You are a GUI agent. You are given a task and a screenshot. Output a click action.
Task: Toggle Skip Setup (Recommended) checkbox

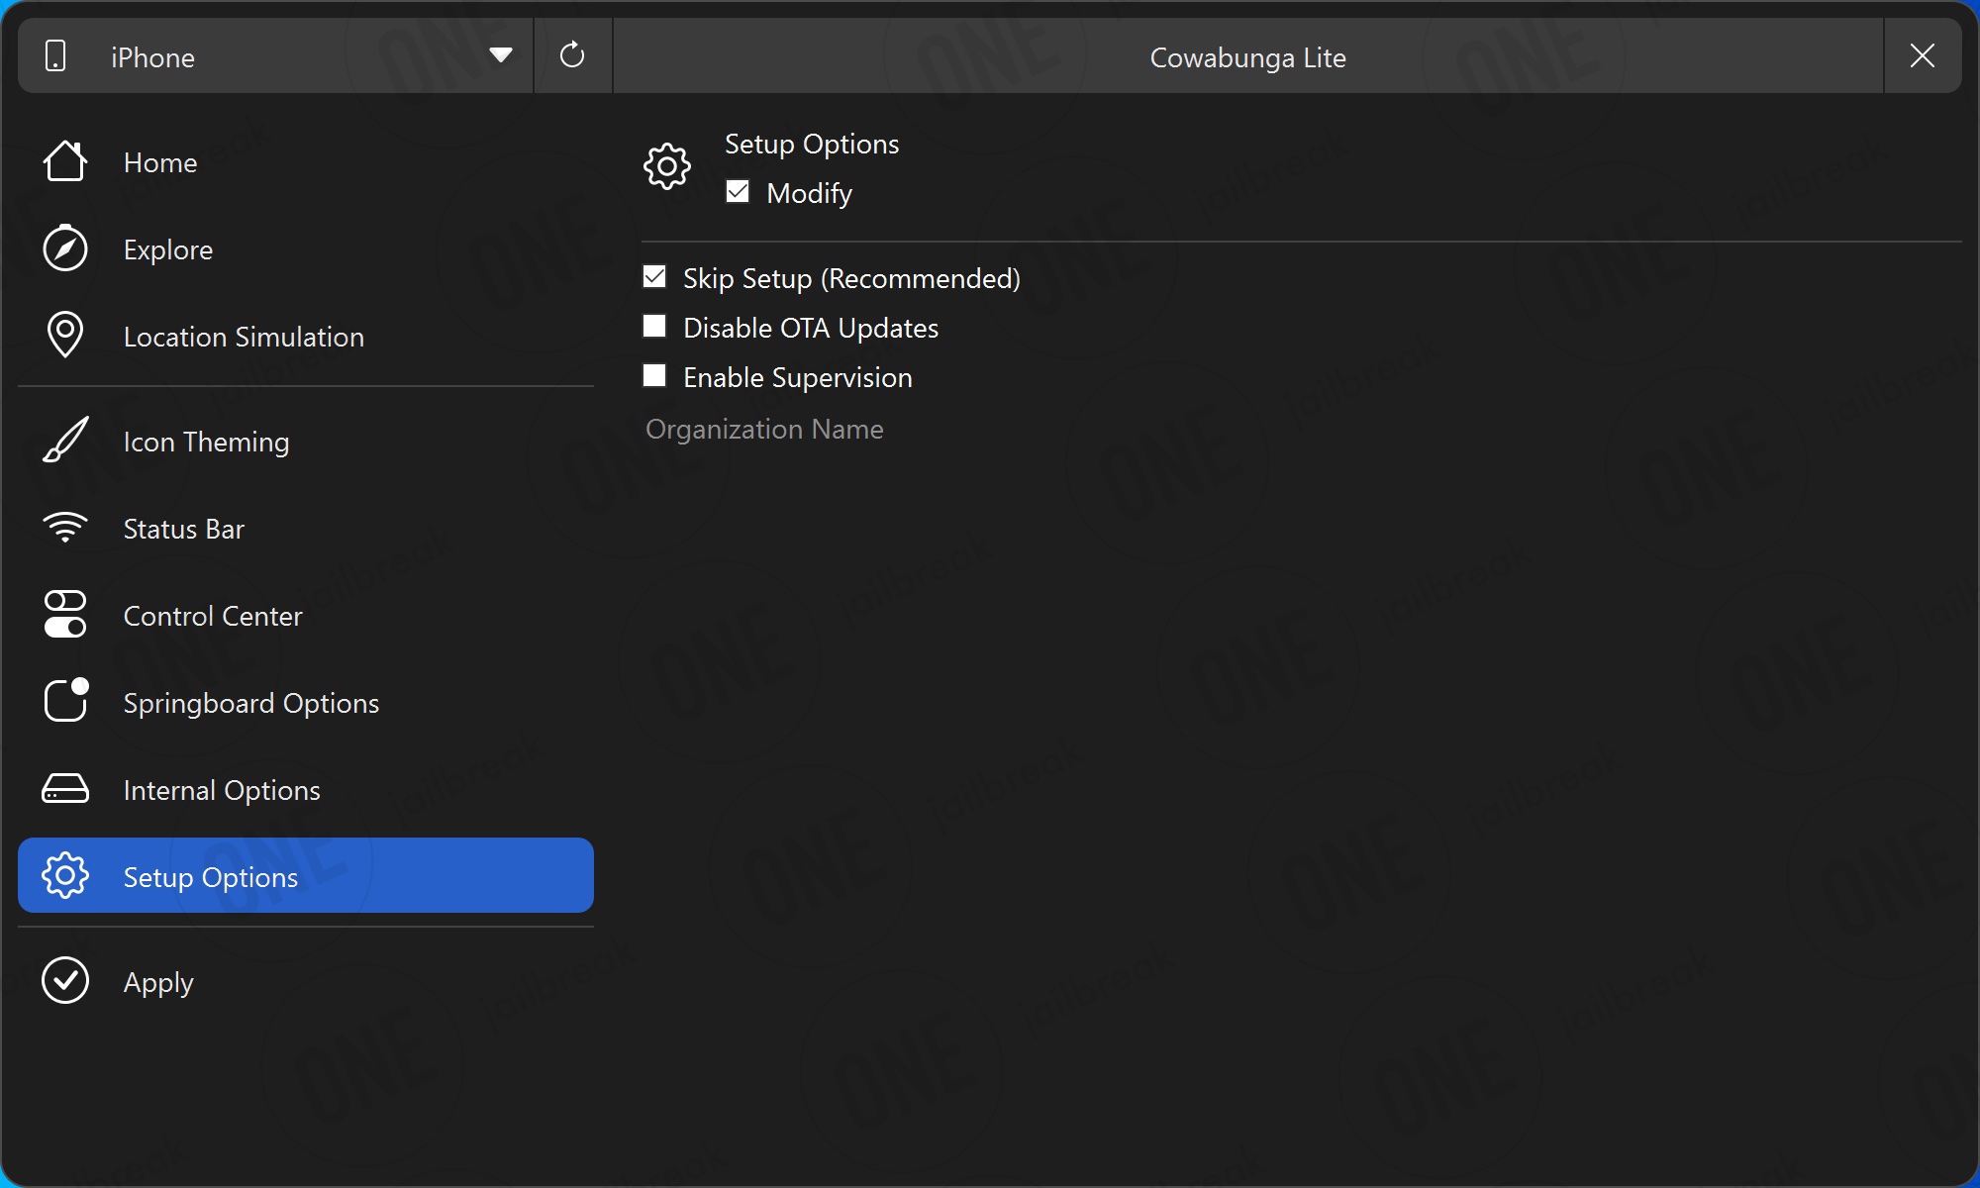654,276
